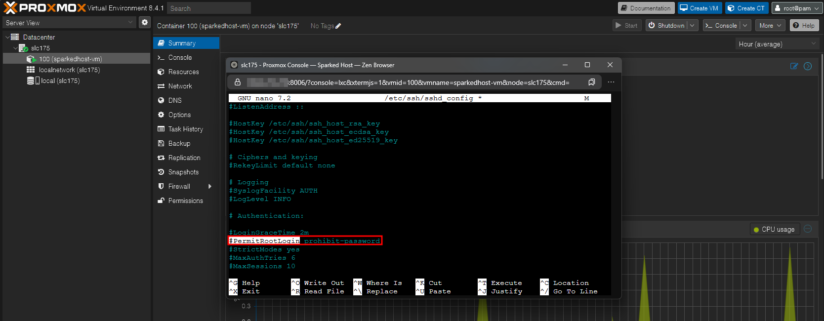Open the browser site info lock icon
The width and height of the screenshot is (824, 321).
tap(238, 82)
